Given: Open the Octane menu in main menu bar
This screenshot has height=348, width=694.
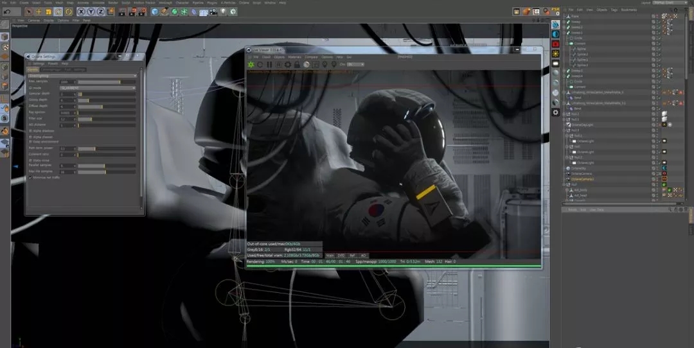Looking at the screenshot, I should point(244,3).
